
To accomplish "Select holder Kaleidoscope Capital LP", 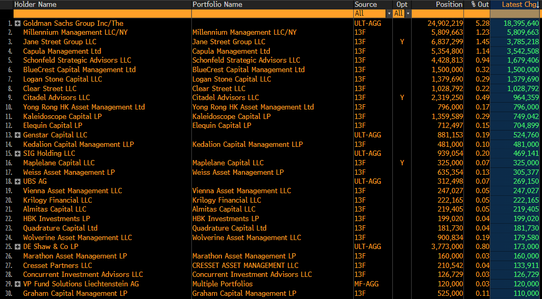I will pos(63,116).
